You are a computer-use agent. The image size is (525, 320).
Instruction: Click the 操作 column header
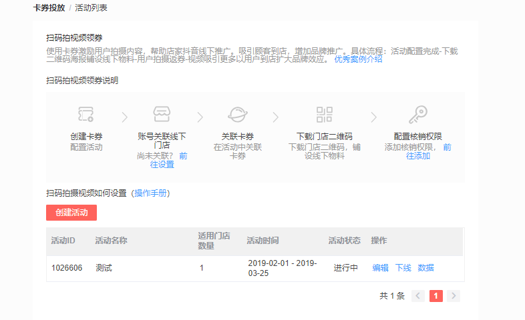[x=379, y=241]
